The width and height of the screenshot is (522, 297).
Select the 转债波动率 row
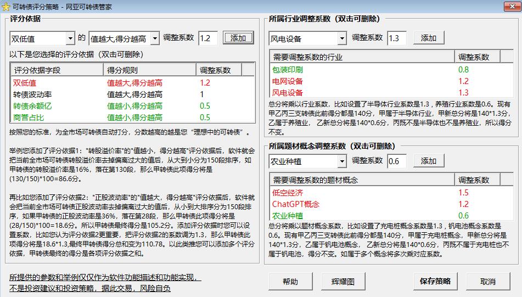pos(133,94)
